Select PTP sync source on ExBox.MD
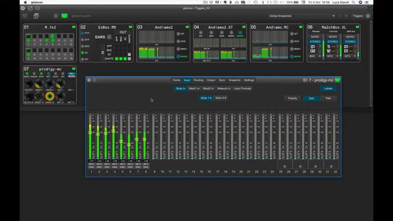The image size is (393, 221). point(82,33)
